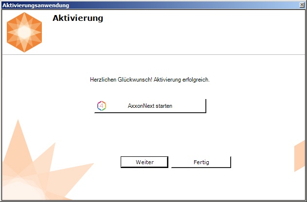
Task: Select the Fertig button
Action: pyautogui.click(x=201, y=162)
